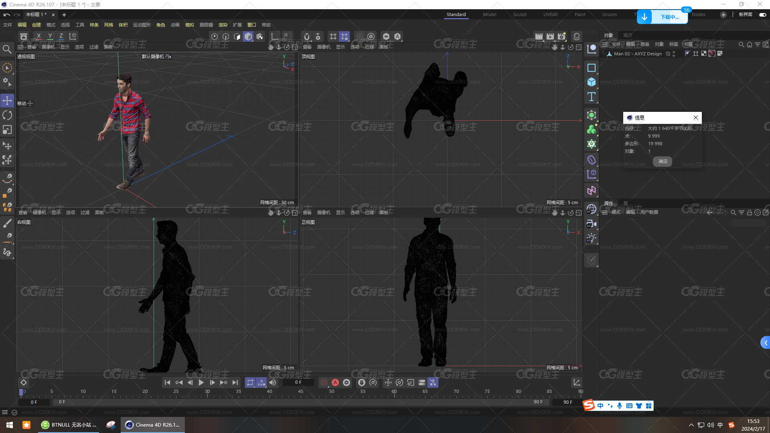Undo the last action

pyautogui.click(x=7, y=15)
